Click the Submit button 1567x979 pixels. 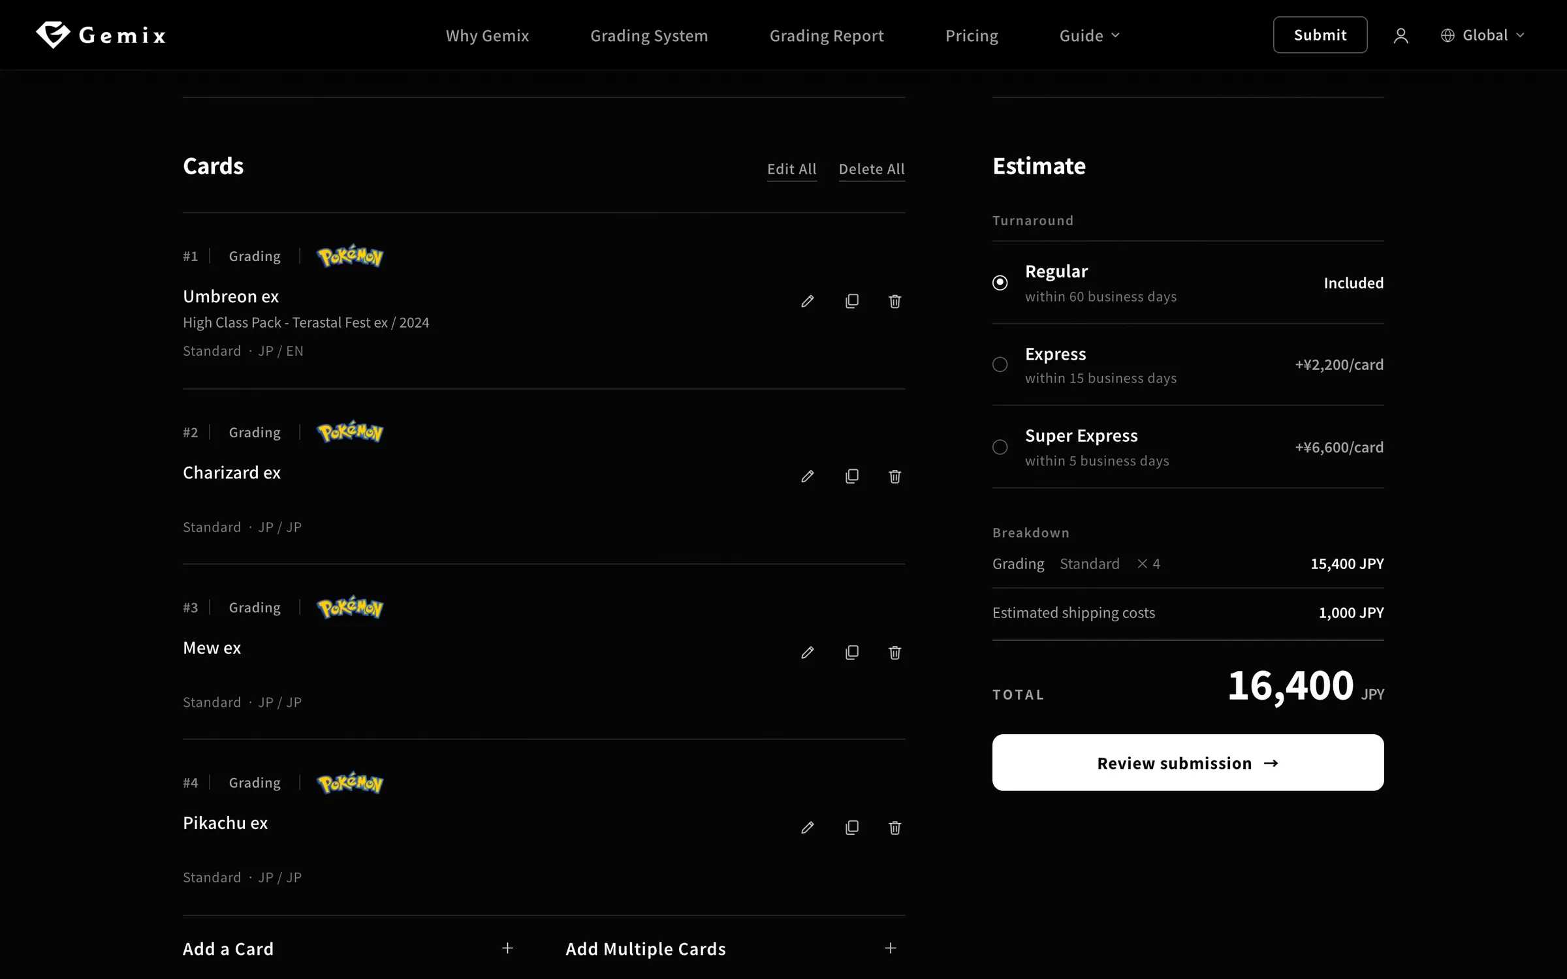coord(1320,35)
